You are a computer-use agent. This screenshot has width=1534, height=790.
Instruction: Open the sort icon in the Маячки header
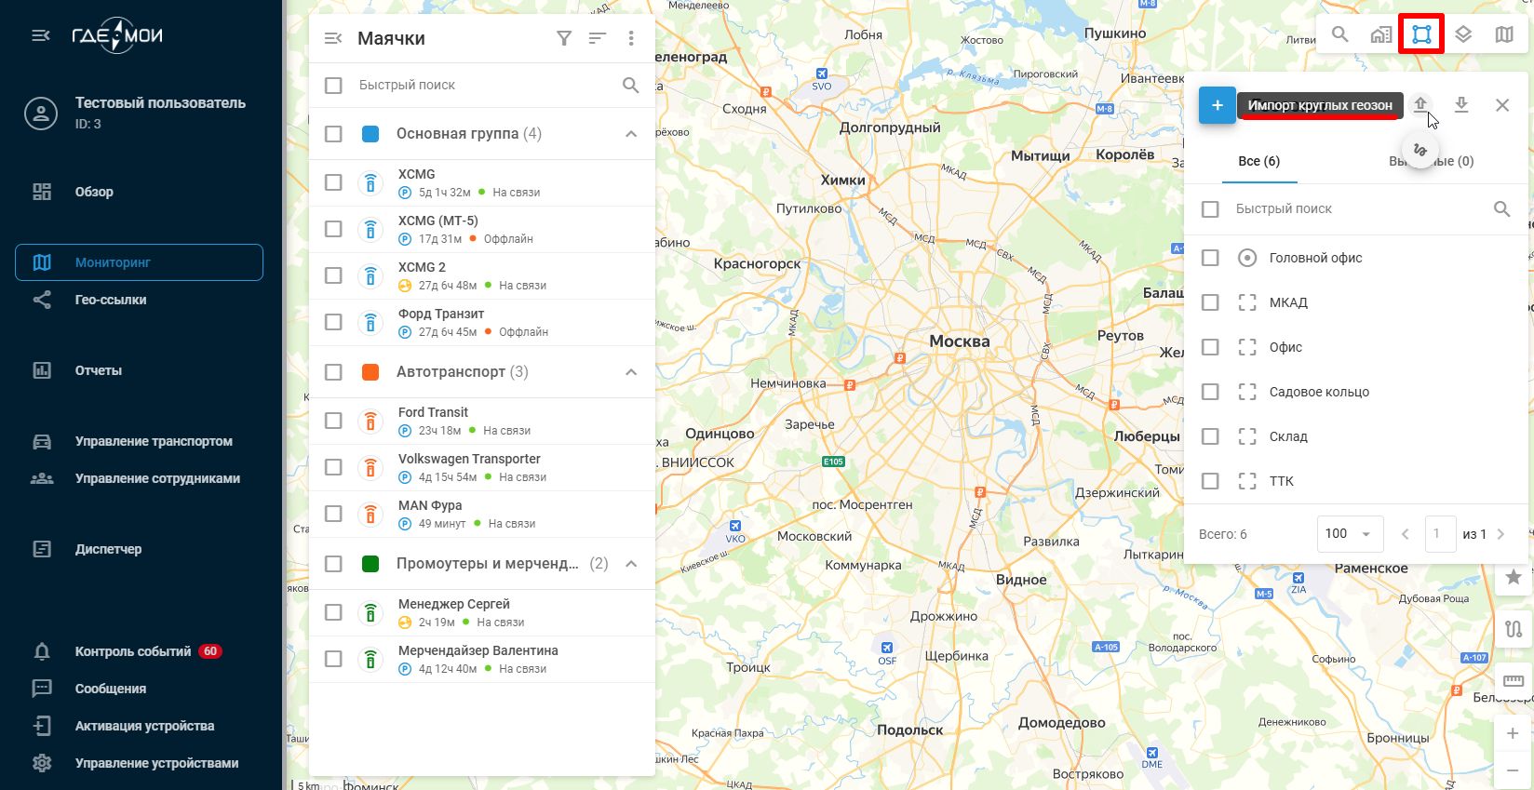pos(598,38)
